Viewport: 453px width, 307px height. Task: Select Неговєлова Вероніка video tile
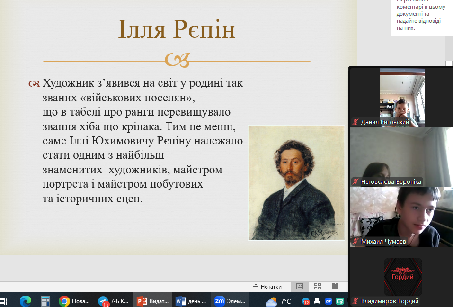pyautogui.click(x=401, y=157)
